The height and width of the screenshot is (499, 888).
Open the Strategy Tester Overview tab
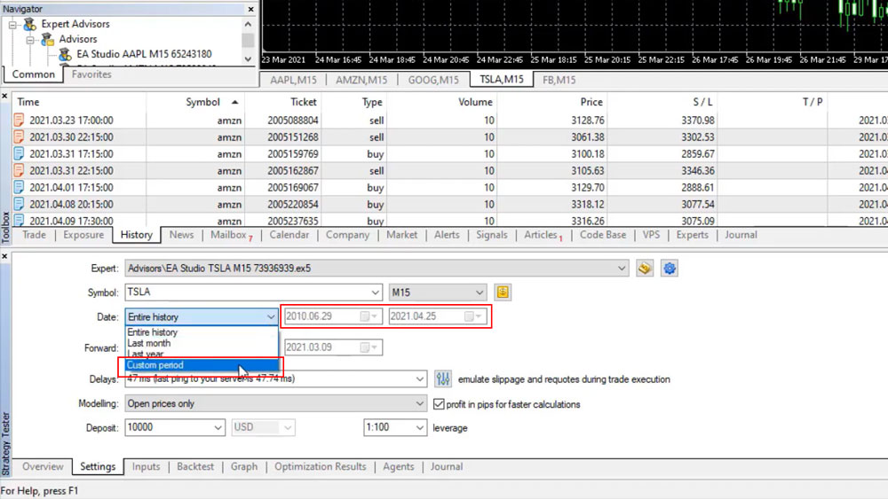43,467
